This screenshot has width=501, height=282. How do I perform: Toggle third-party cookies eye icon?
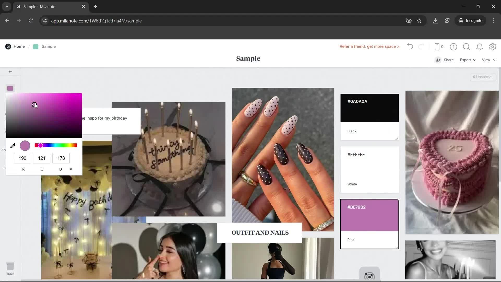pyautogui.click(x=409, y=21)
